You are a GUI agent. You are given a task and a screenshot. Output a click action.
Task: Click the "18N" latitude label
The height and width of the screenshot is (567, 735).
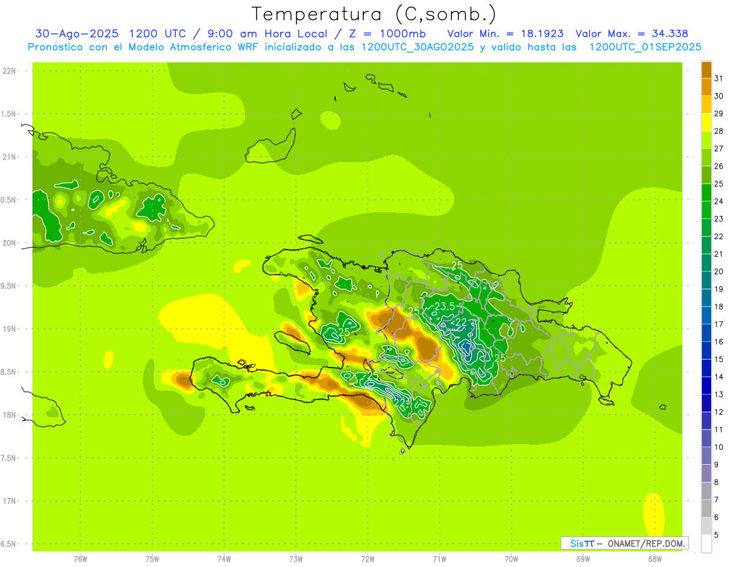[9, 415]
